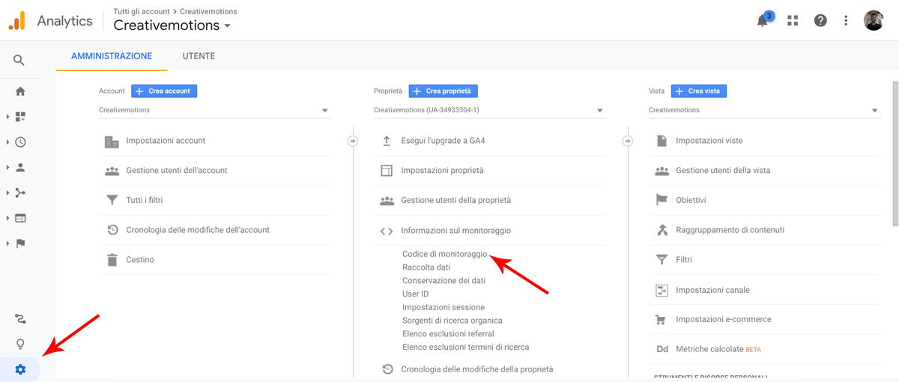This screenshot has width=899, height=382.
Task: Expand Acquisition arrow in sidebar
Action: pyautogui.click(x=7, y=193)
